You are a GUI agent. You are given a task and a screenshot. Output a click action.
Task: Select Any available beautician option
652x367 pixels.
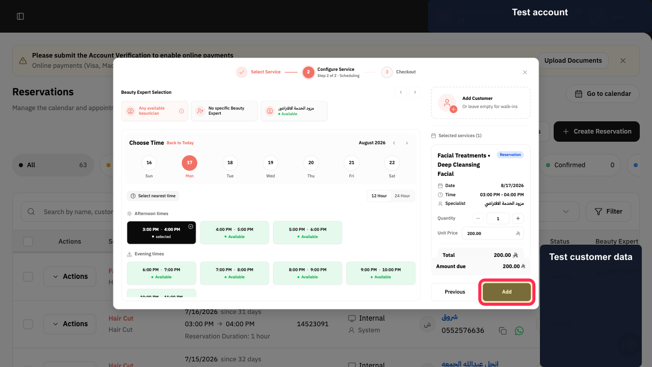click(155, 111)
